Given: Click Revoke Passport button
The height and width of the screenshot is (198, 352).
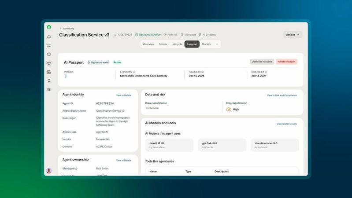Looking at the screenshot, I should coord(286,62).
